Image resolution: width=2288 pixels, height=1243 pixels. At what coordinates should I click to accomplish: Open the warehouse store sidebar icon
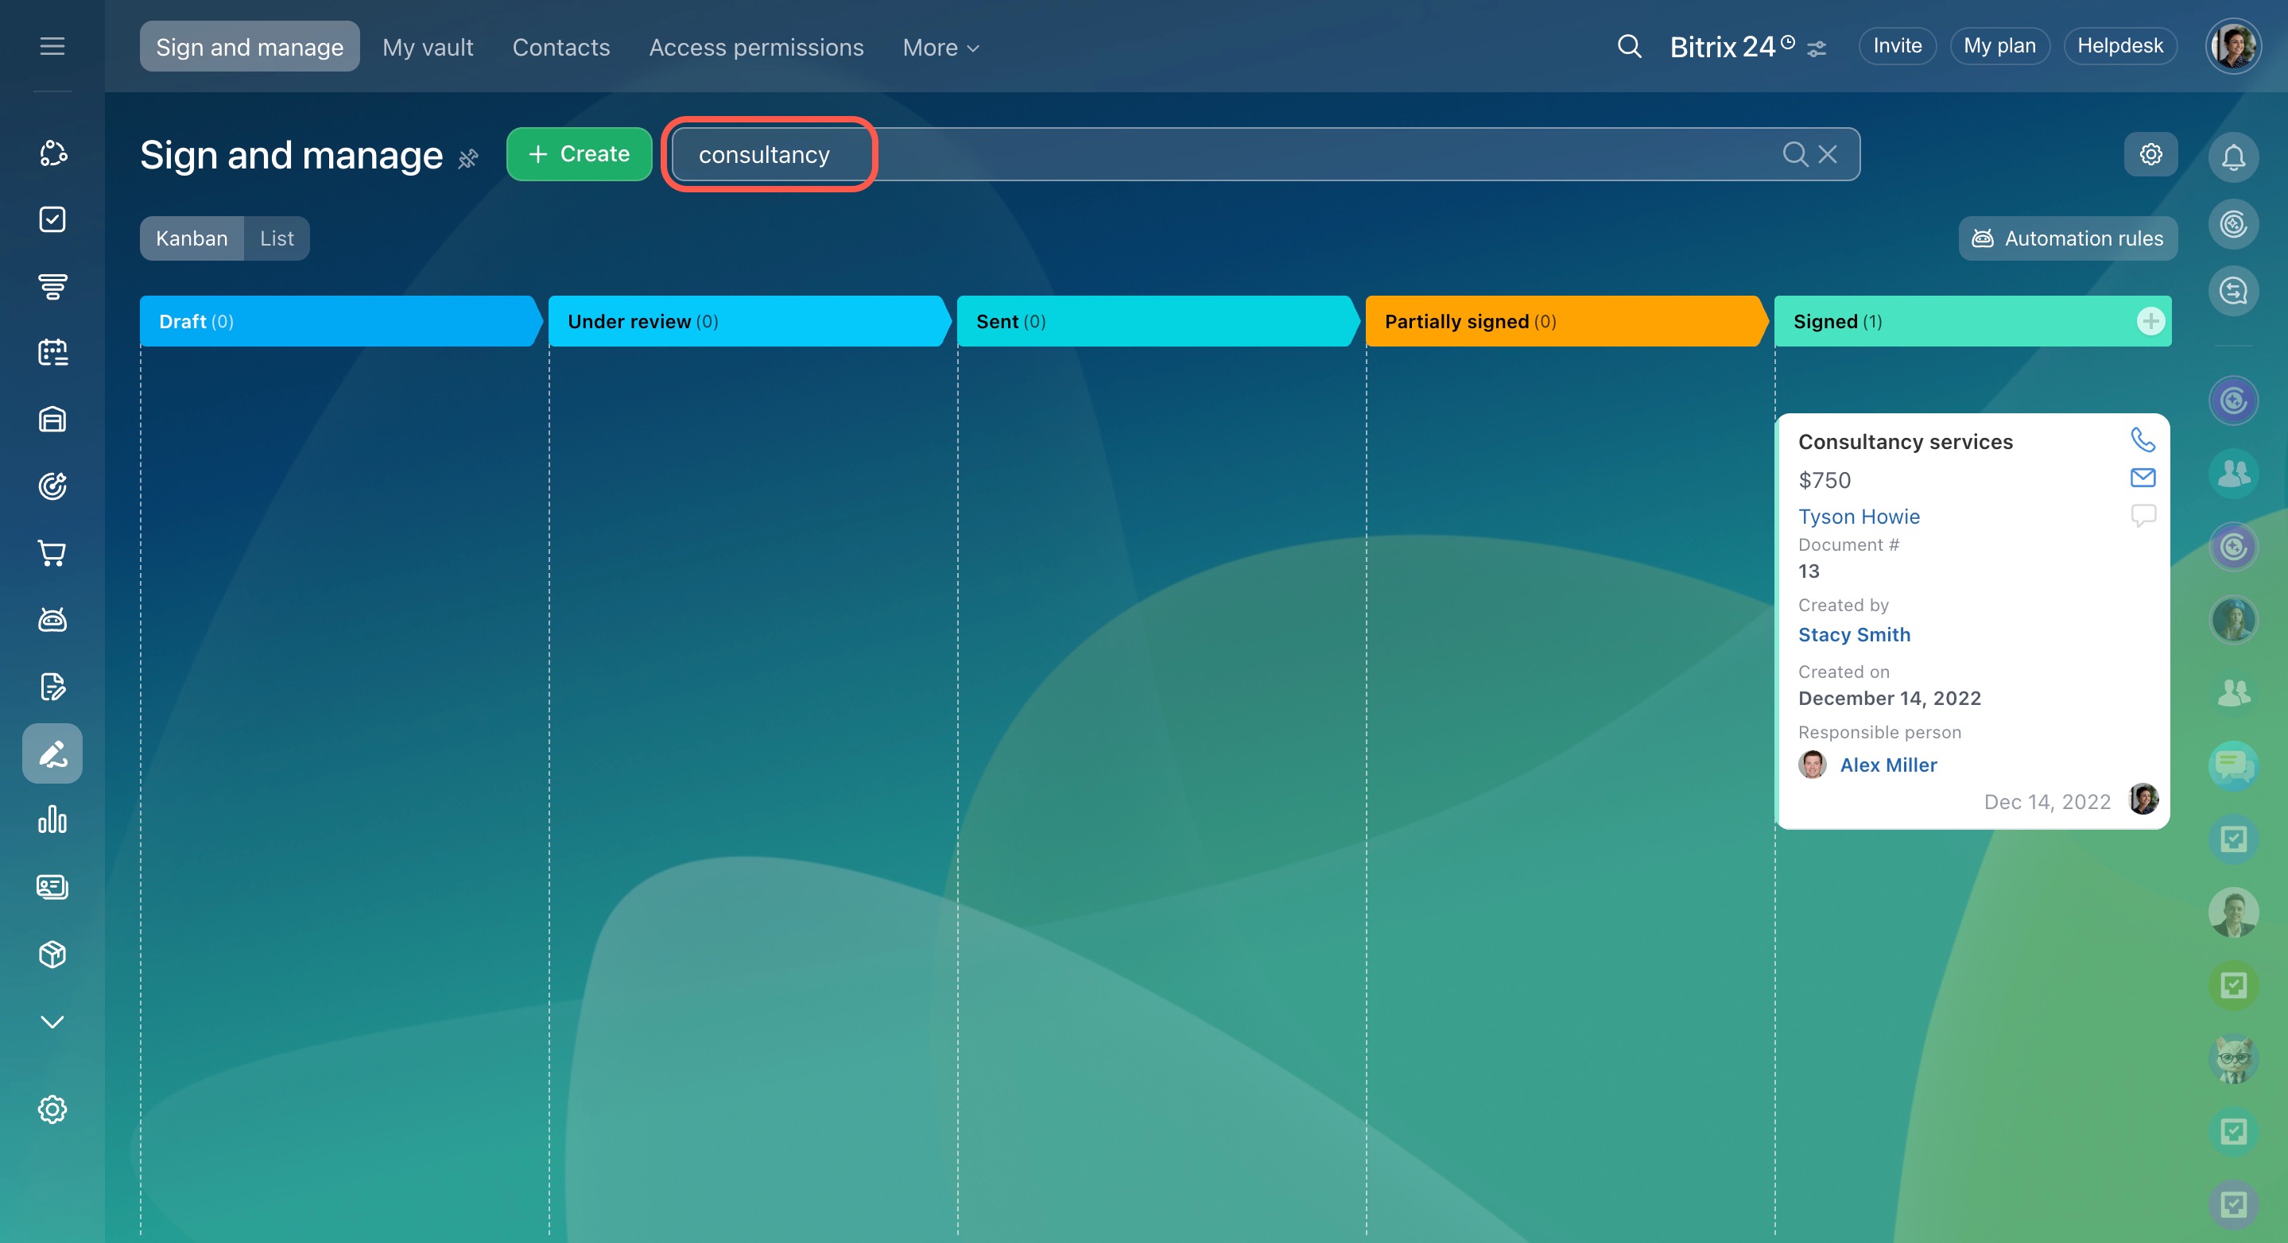tap(52, 419)
